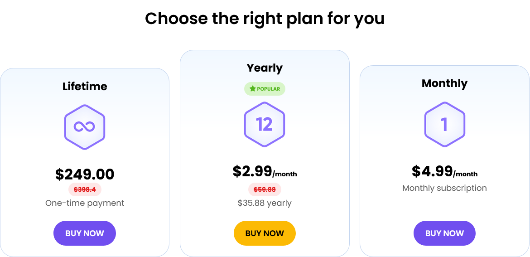Click the Yearly 12 hexagon icon
Image resolution: width=530 pixels, height=257 pixels.
(265, 124)
